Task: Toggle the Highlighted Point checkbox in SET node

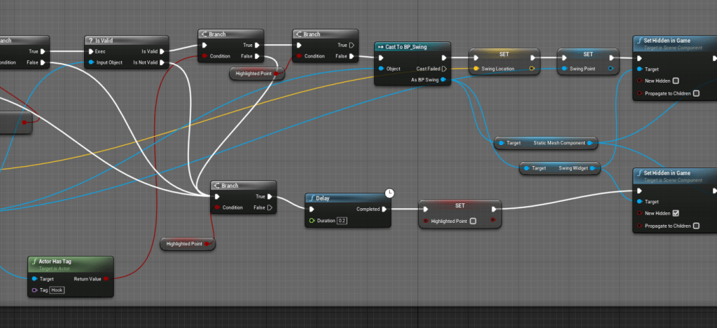Action: click(x=473, y=221)
